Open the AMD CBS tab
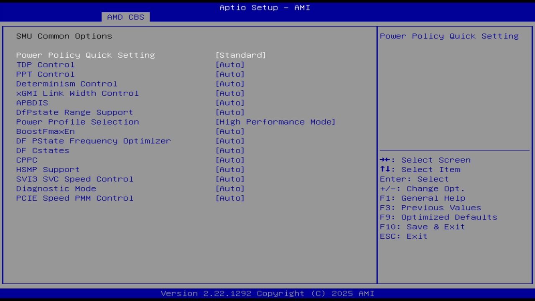The image size is (535, 301). [125, 17]
